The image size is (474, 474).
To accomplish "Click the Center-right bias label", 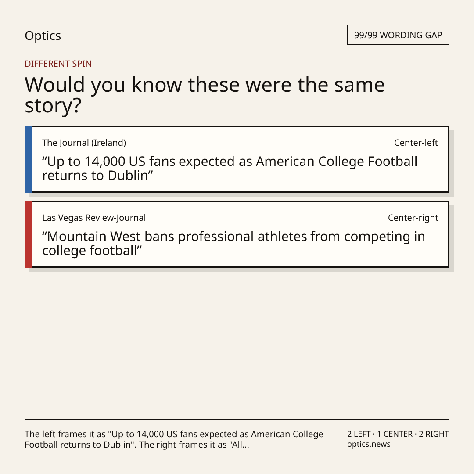I will 413,218.
